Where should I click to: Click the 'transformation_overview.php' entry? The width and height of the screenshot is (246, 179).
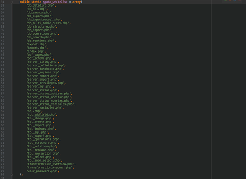(50, 164)
